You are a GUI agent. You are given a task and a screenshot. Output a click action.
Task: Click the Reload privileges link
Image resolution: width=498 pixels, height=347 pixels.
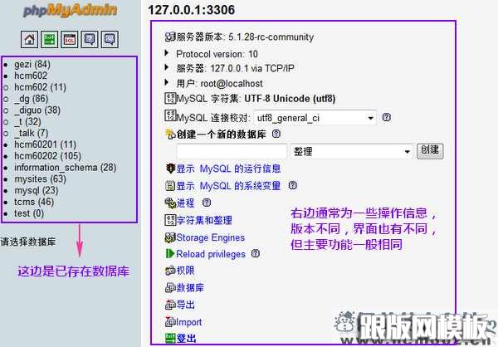coord(211,254)
